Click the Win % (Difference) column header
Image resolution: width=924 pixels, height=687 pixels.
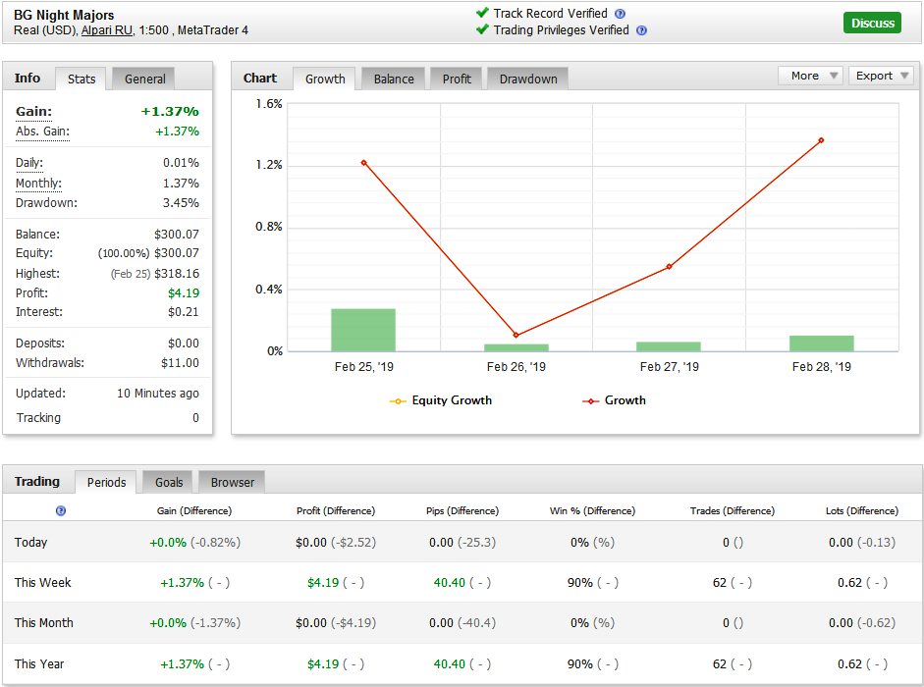pyautogui.click(x=592, y=510)
